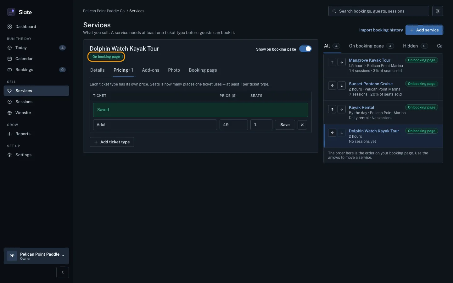Select Services in the sidebar
The height and width of the screenshot is (283, 453).
[x=36, y=91]
